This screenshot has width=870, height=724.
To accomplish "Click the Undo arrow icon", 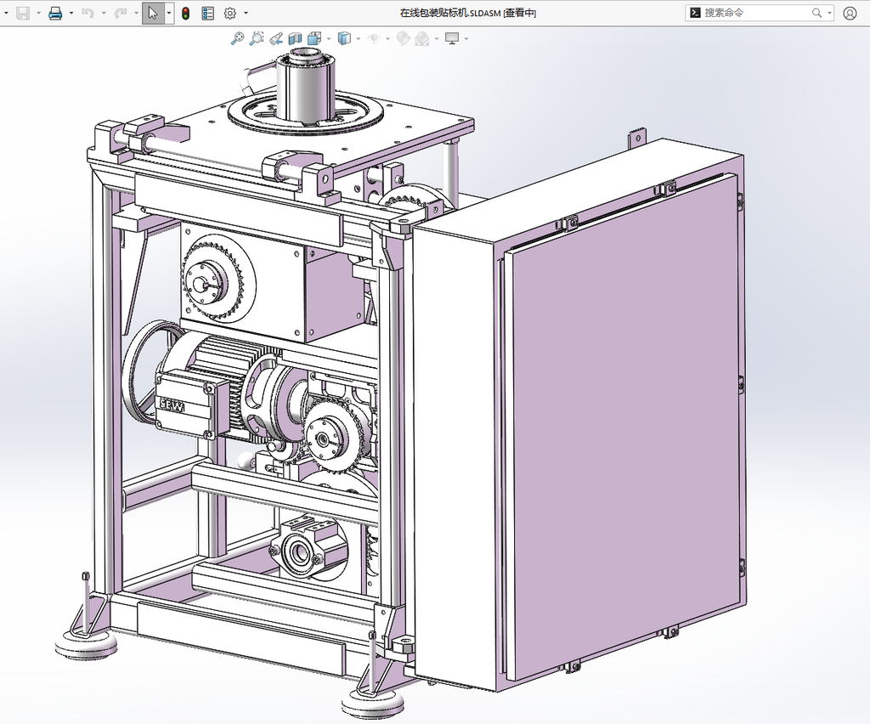I will [88, 13].
